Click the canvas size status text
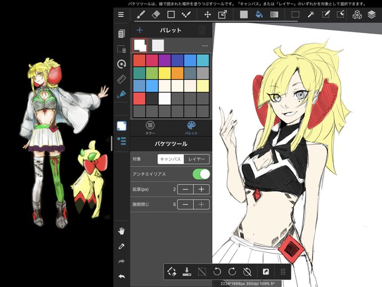382x287 pixels. pyautogui.click(x=248, y=284)
